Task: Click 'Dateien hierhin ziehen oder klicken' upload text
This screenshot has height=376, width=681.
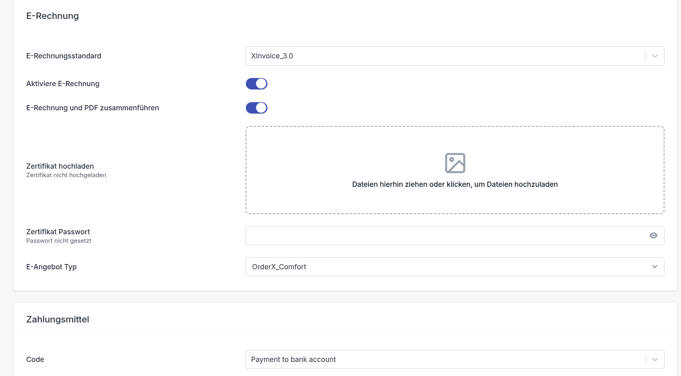Action: 455,184
